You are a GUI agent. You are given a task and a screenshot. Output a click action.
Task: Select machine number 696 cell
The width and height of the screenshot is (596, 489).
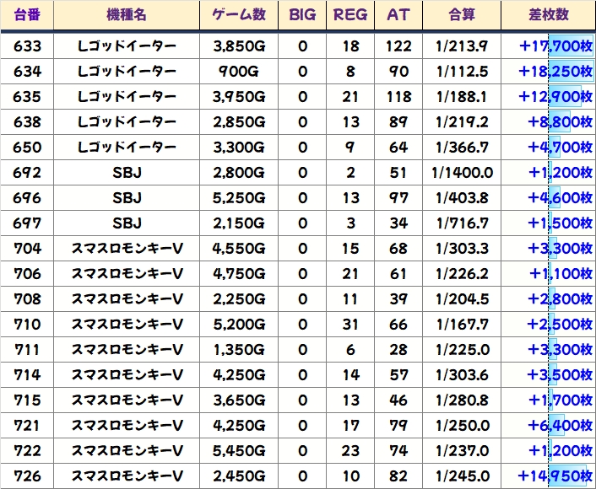click(x=27, y=198)
